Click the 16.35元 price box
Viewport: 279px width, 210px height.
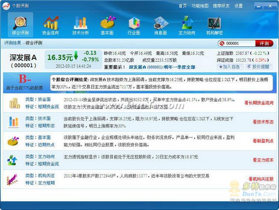pyautogui.click(x=73, y=59)
